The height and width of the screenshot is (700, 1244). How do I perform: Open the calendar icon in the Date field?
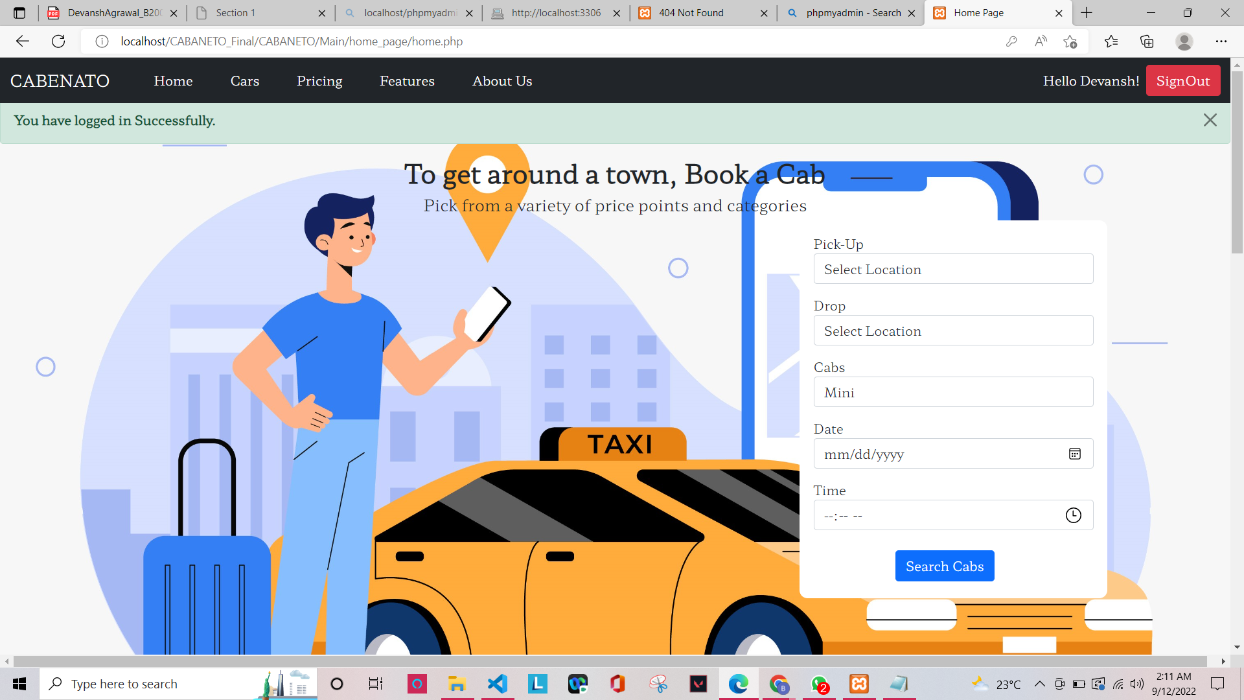(x=1075, y=454)
